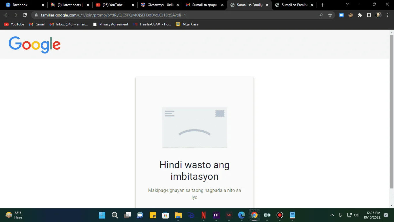Open Disney+ from the taskbar
Viewport: 394px width, 222px height.
tap(191, 215)
